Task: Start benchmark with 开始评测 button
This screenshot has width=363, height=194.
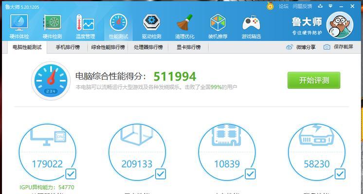Action: click(314, 81)
